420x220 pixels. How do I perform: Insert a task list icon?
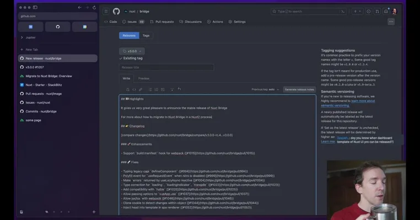(x=163, y=90)
